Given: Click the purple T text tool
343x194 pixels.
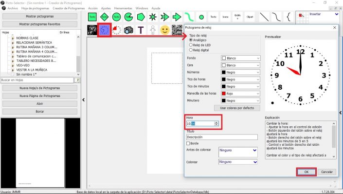Looking at the screenshot, I should coord(141,30).
